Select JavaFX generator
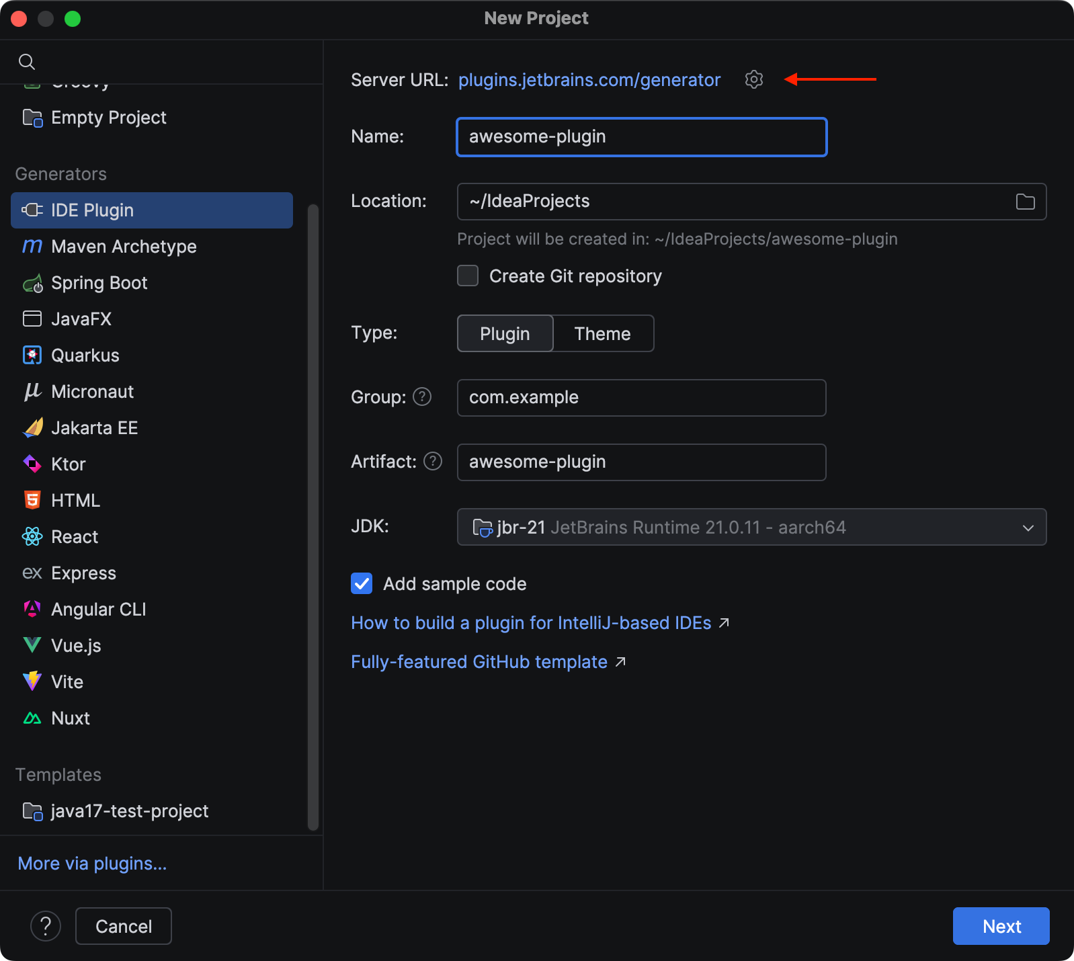The height and width of the screenshot is (961, 1074). 152,319
